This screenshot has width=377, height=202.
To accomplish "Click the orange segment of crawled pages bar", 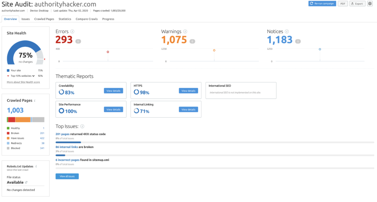I will 23,119.
